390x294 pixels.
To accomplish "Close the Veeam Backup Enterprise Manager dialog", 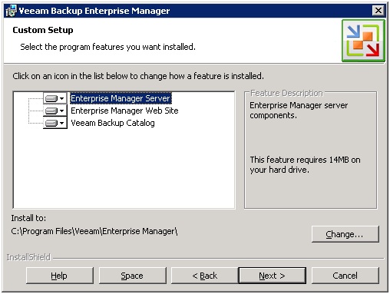I will coord(378,11).
